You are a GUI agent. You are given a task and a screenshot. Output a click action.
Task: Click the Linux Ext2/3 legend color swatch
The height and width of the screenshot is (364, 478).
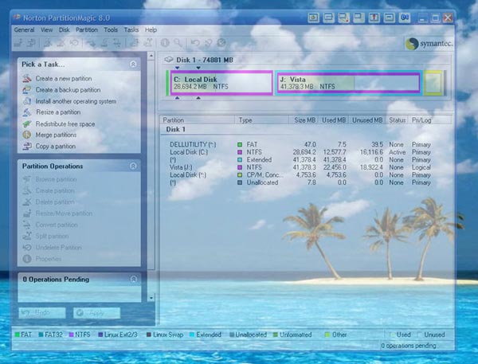[100, 335]
